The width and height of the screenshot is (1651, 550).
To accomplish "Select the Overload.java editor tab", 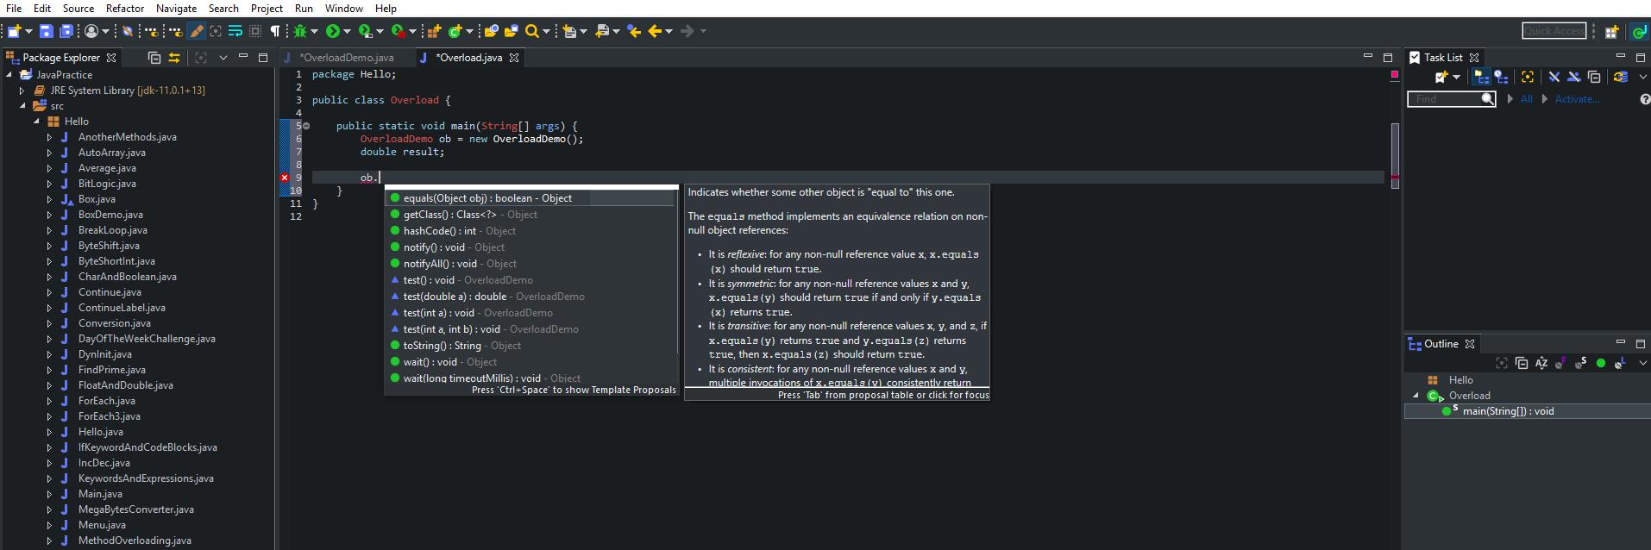I will [x=468, y=58].
